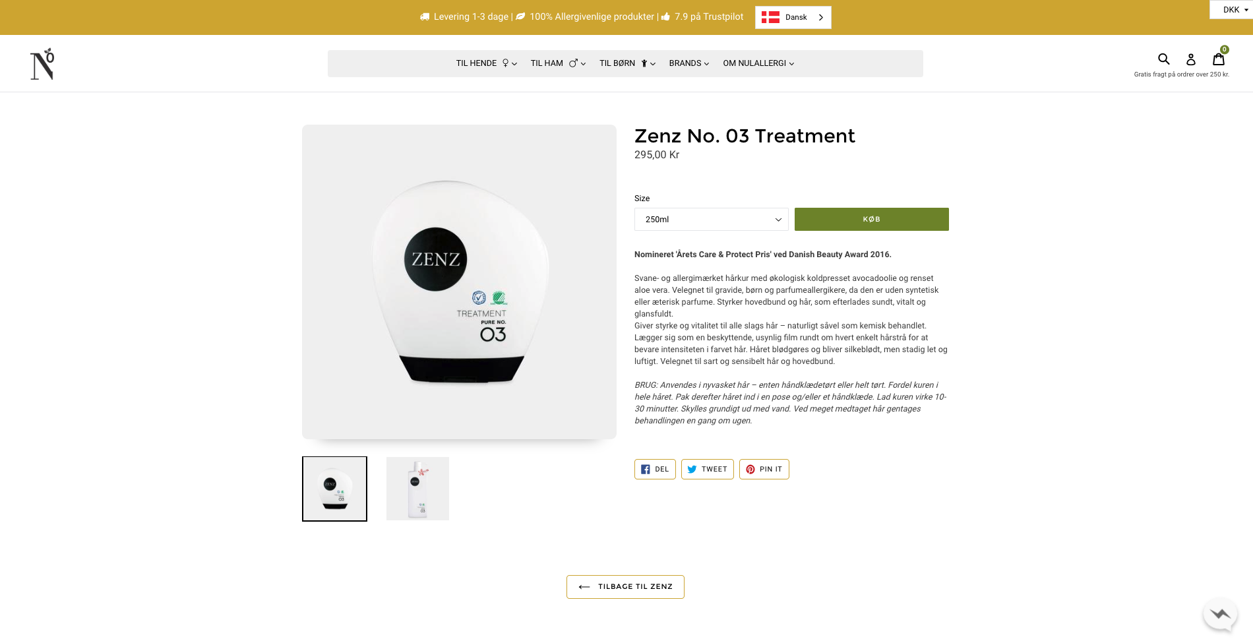The image size is (1253, 643).
Task: Open the DKK currency selector
Action: 1232,10
